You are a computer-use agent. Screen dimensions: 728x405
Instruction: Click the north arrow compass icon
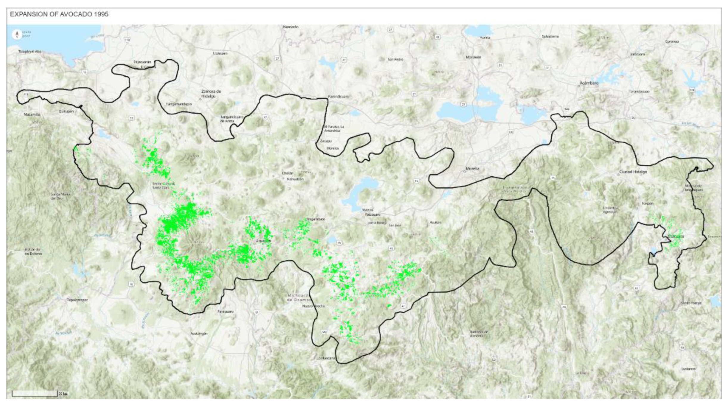click(17, 35)
